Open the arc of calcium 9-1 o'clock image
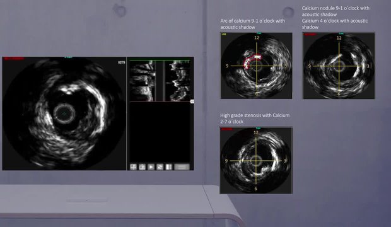391x227 pixels. 256,66
